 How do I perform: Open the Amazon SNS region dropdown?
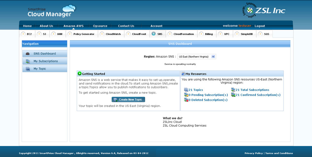pos(197,57)
